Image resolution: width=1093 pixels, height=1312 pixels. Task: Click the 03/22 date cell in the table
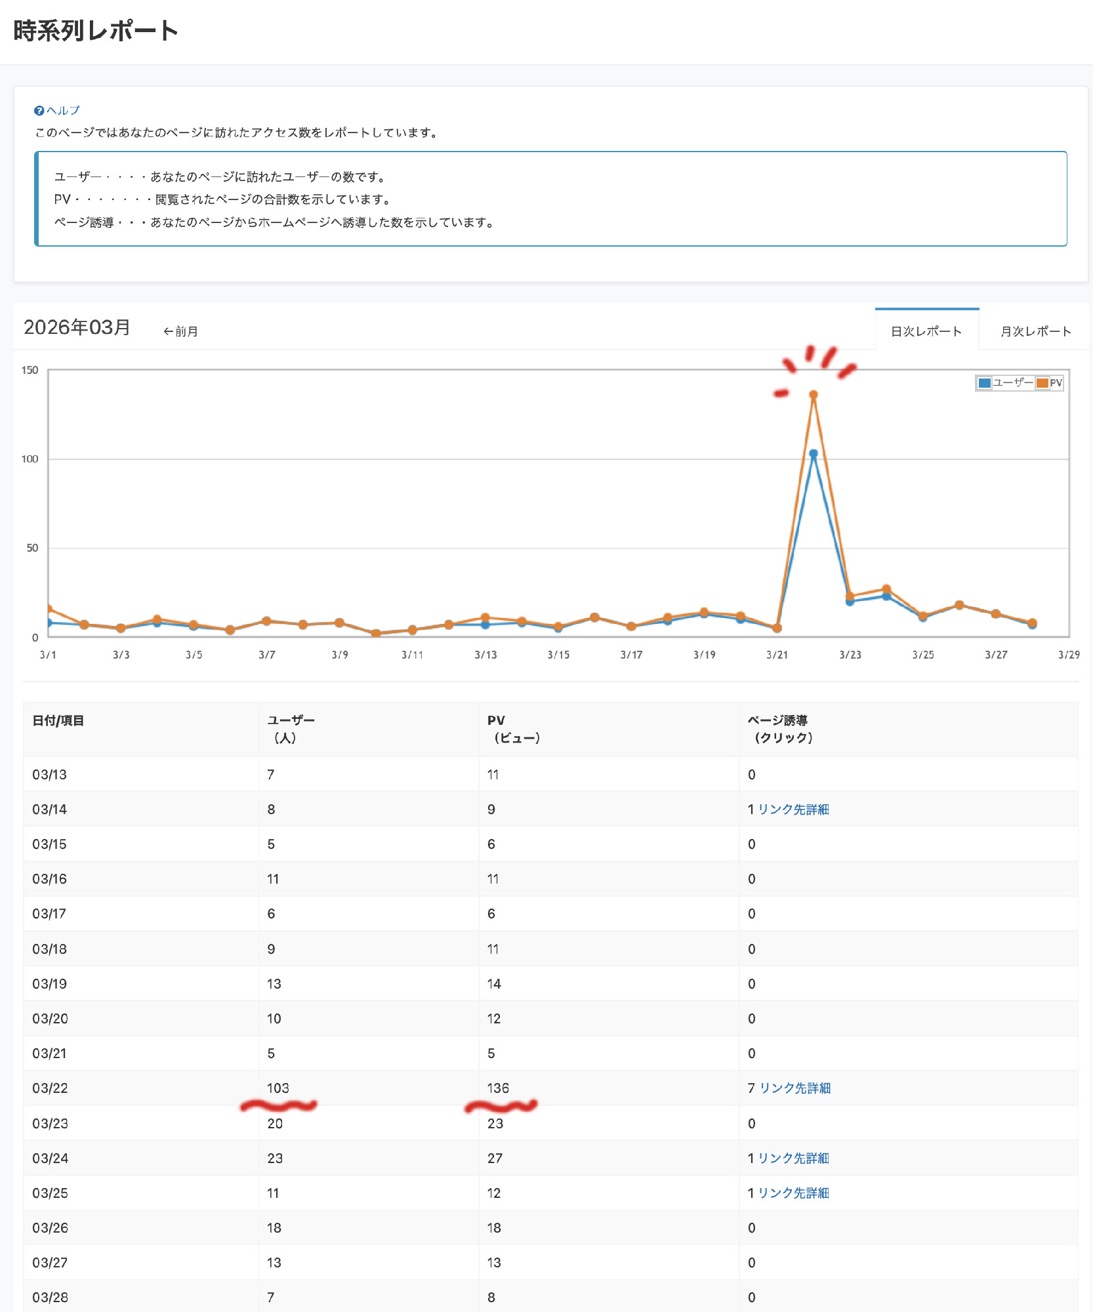tap(51, 1088)
